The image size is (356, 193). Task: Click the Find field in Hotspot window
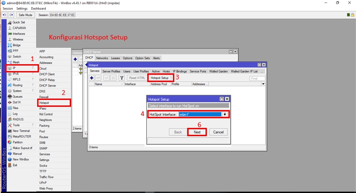[257, 78]
